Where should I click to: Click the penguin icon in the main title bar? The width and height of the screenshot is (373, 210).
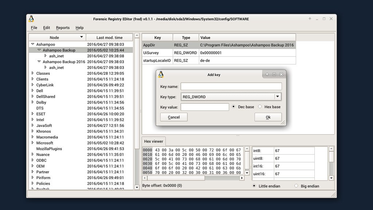pyautogui.click(x=31, y=19)
